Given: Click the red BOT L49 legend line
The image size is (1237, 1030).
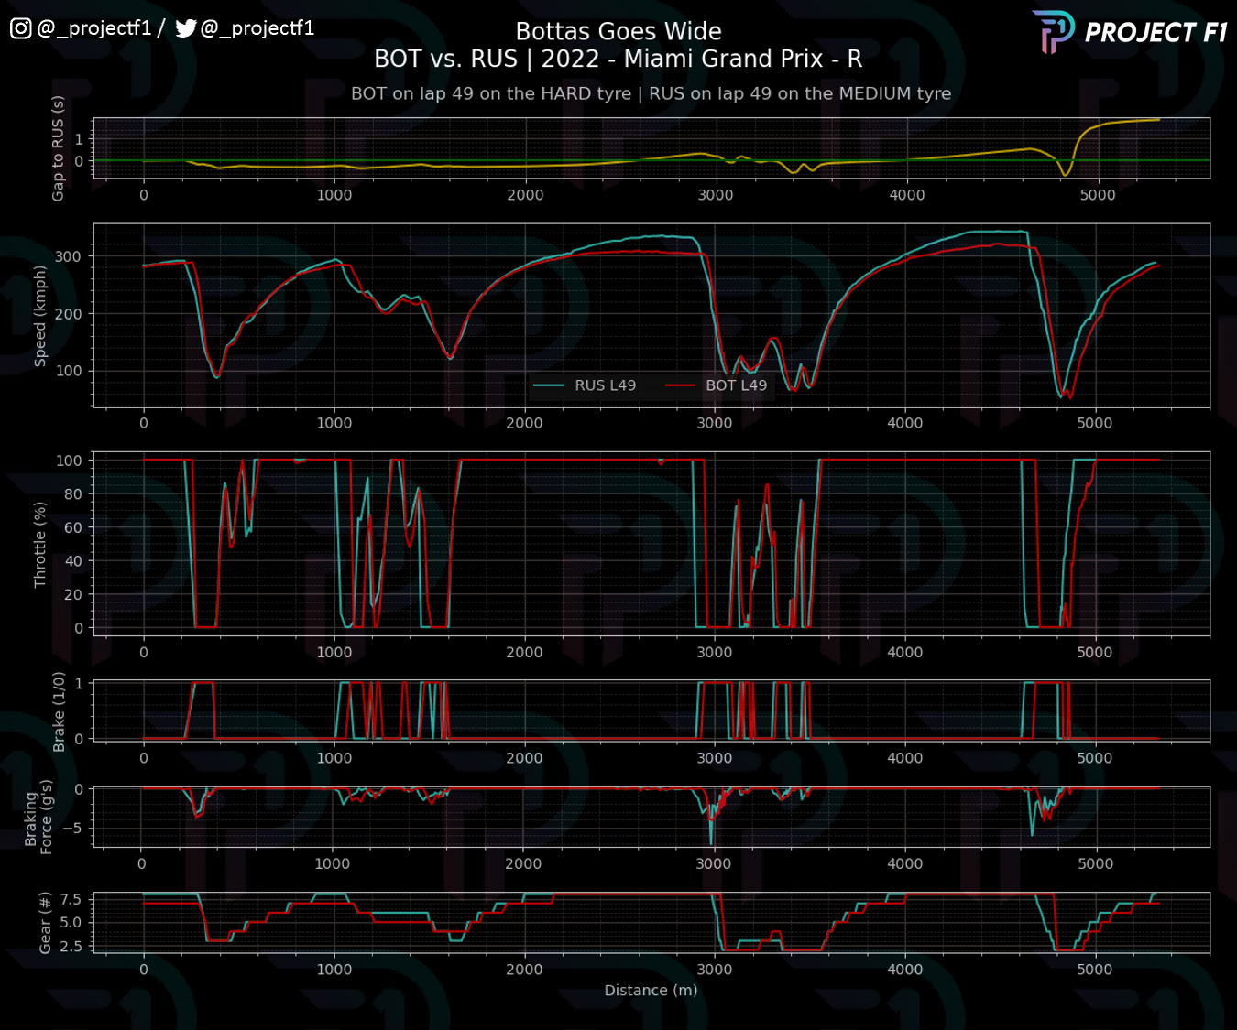Looking at the screenshot, I should (x=680, y=385).
